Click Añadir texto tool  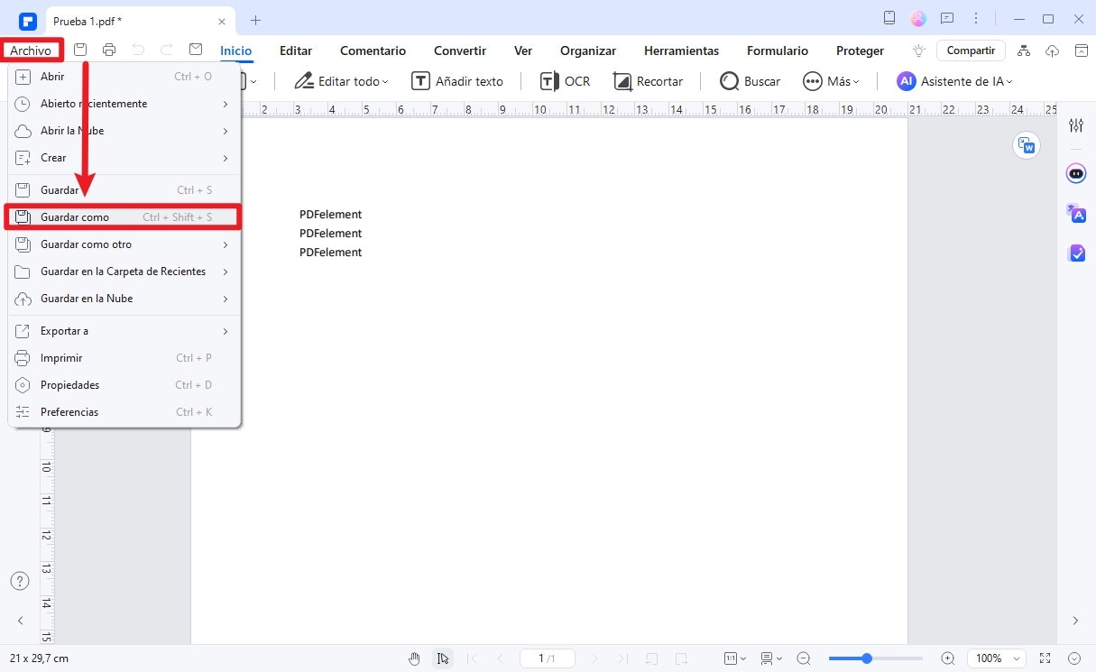(457, 81)
